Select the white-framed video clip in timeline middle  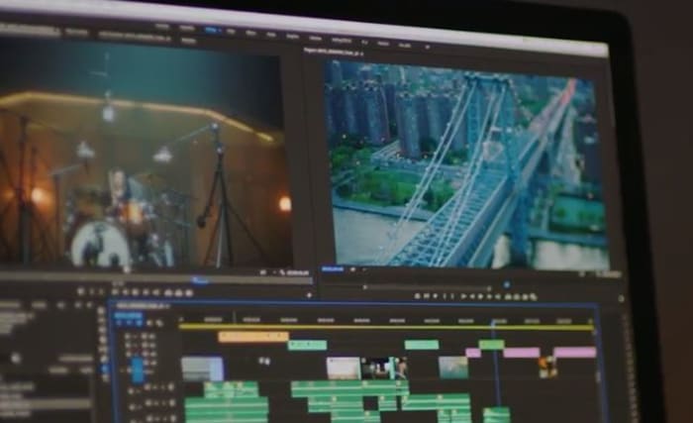[x=344, y=369]
